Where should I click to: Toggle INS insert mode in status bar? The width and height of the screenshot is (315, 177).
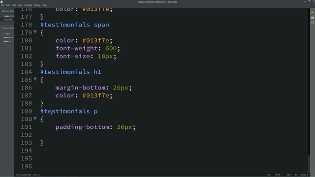pyautogui.click(x=269, y=175)
